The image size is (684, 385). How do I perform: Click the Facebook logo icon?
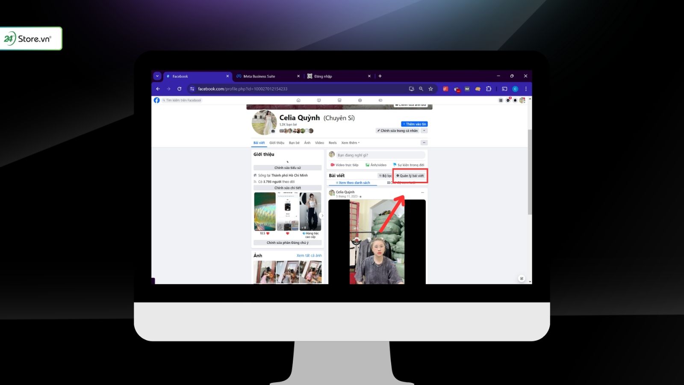point(156,100)
